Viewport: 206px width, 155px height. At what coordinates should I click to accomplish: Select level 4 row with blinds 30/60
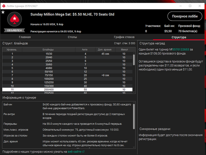[67, 64]
